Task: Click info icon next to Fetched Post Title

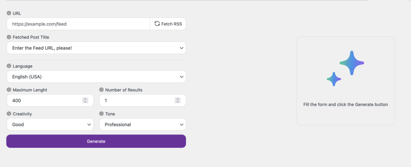Action: pos(9,37)
